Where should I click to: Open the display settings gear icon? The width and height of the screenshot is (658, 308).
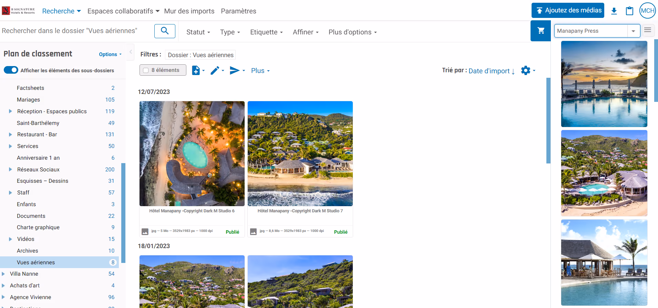(528, 71)
